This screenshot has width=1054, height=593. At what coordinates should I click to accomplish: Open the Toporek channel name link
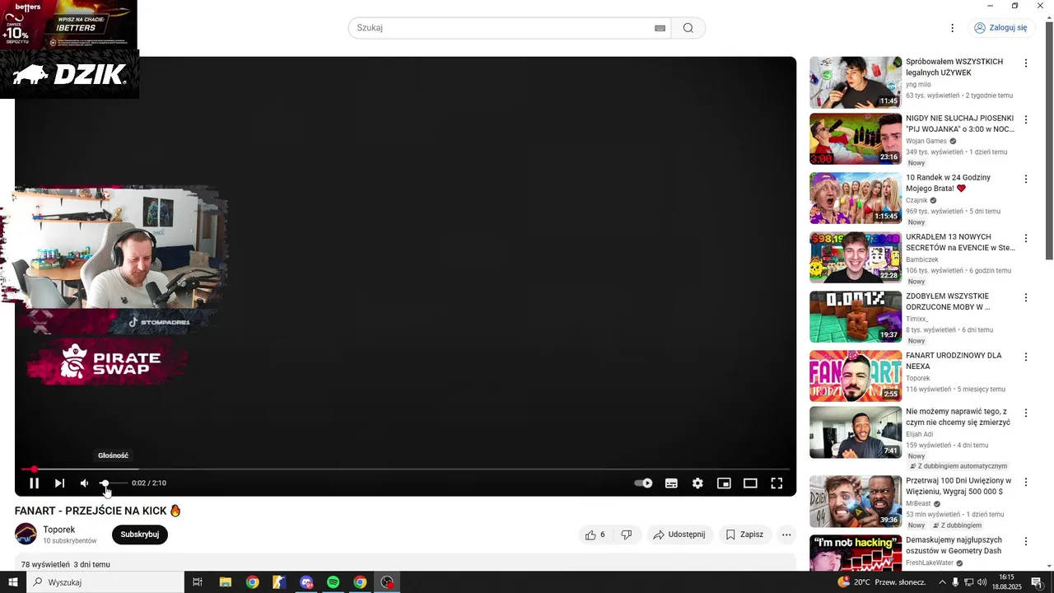[x=59, y=530]
